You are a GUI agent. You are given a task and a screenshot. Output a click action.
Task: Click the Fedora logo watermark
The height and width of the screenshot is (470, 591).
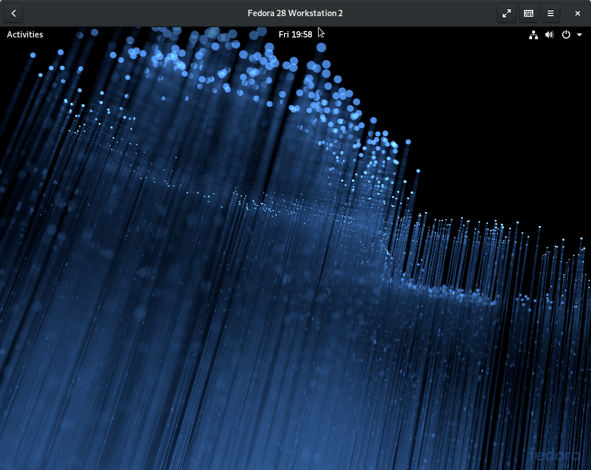point(555,455)
